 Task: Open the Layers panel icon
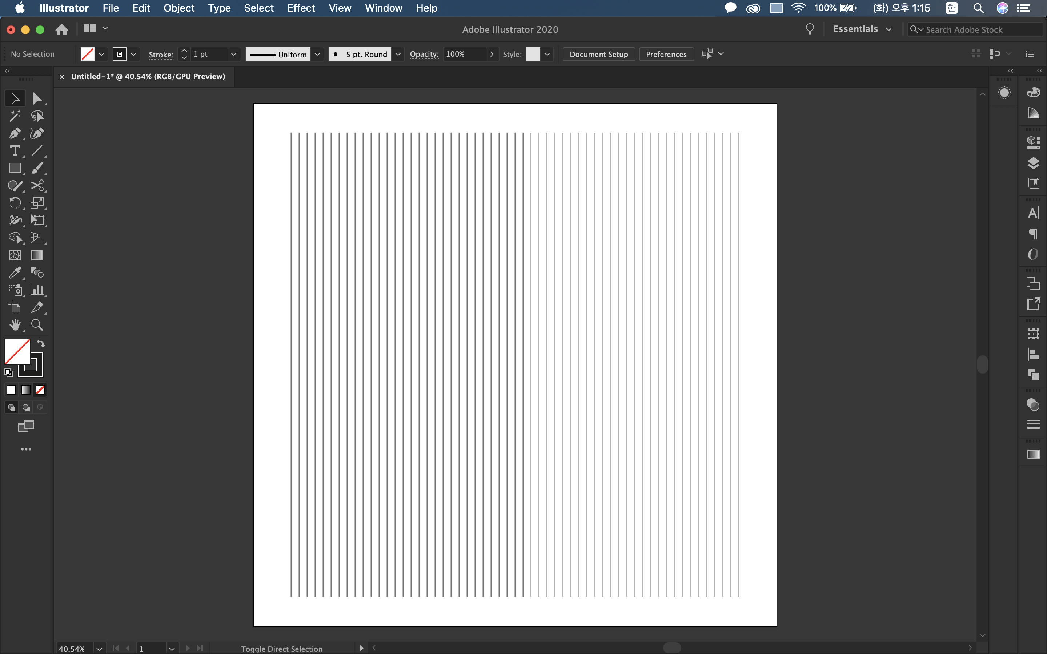click(1033, 163)
